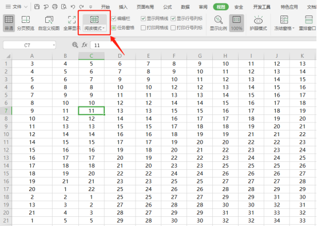Switch to the 页面布局 tab

click(x=145, y=7)
